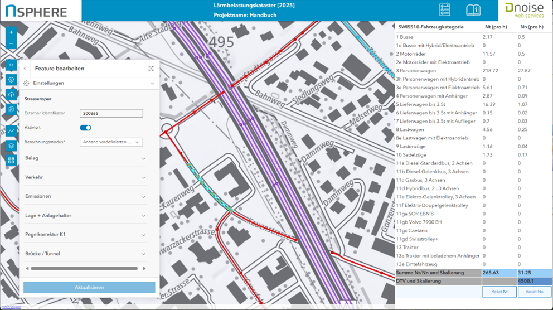Open the checklist icon in header
The height and width of the screenshot is (310, 553).
(444, 10)
